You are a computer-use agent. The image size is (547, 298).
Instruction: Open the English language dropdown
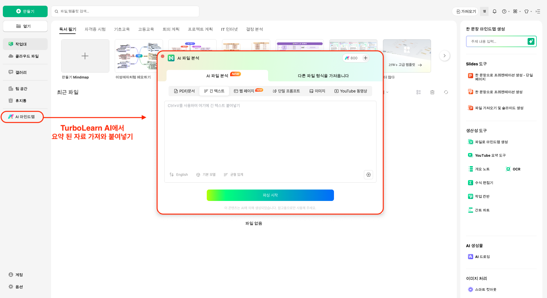[x=179, y=175]
